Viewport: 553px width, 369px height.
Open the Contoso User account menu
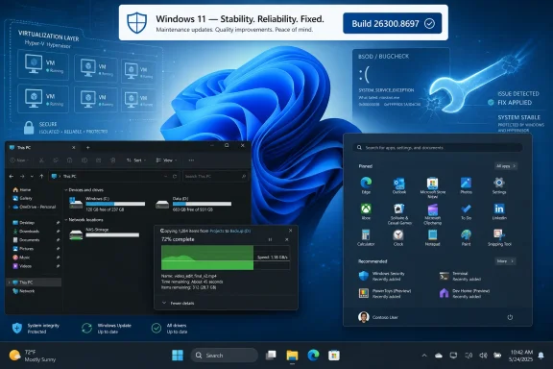click(377, 317)
